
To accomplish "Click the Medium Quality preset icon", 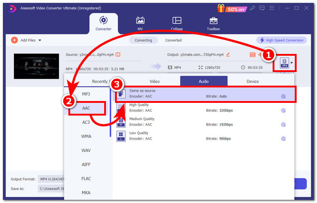I will (x=121, y=122).
